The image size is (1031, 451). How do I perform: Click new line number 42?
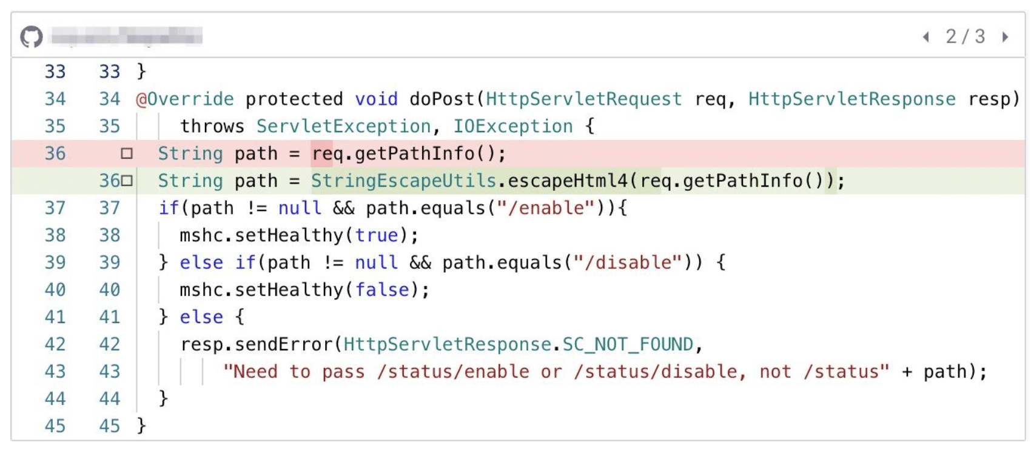click(x=110, y=344)
